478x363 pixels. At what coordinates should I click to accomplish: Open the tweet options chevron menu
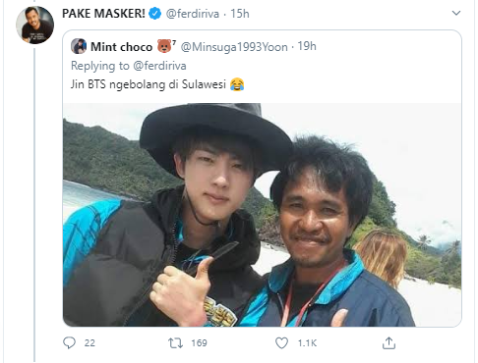456,13
